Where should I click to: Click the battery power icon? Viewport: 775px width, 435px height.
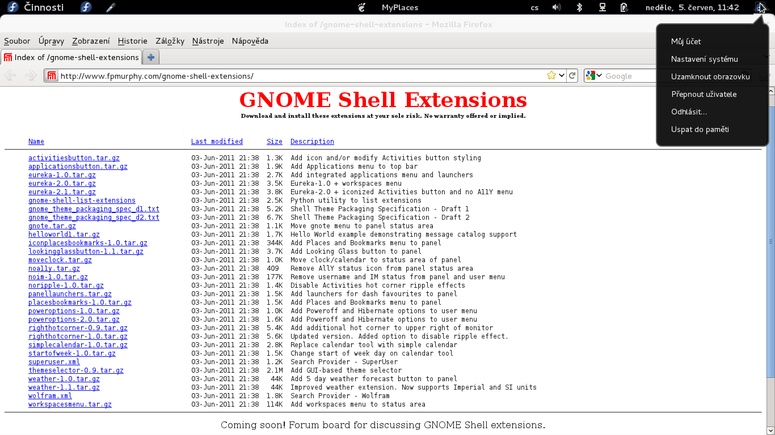click(624, 7)
